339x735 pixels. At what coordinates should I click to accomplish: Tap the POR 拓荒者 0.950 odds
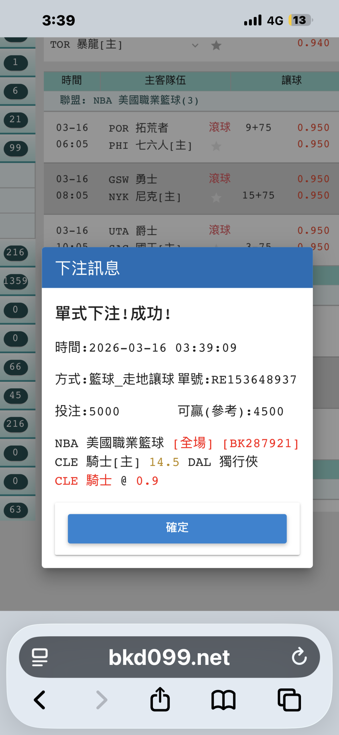[313, 128]
